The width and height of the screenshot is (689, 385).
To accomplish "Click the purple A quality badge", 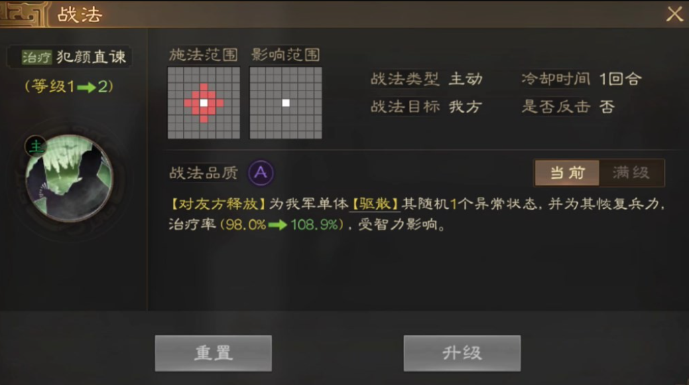I will [261, 173].
